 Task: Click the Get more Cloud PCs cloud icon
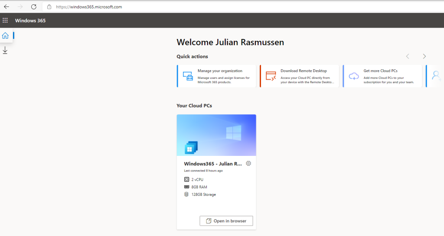click(x=354, y=76)
